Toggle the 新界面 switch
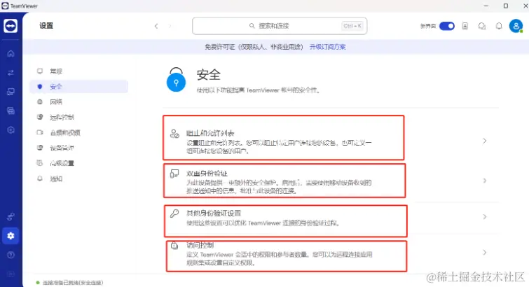This screenshot has height=287, width=529. click(x=447, y=26)
